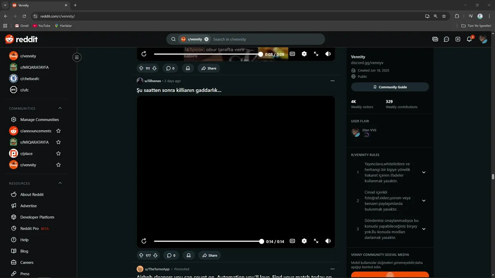The width and height of the screenshot is (495, 278).
Task: Give award on the 111-vote post
Action: [x=188, y=68]
